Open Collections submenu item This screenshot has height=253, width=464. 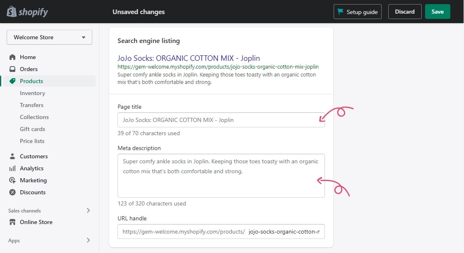pos(34,117)
